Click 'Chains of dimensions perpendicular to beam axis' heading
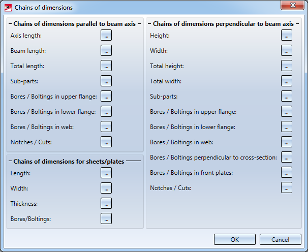 tap(223, 24)
